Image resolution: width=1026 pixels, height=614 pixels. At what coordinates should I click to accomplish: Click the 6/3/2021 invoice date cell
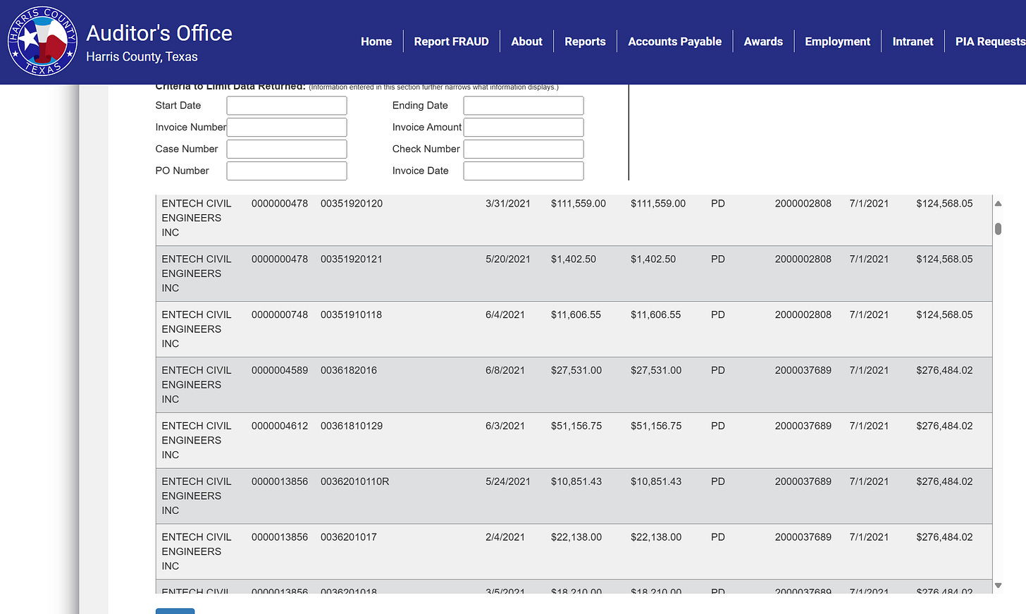505,426
